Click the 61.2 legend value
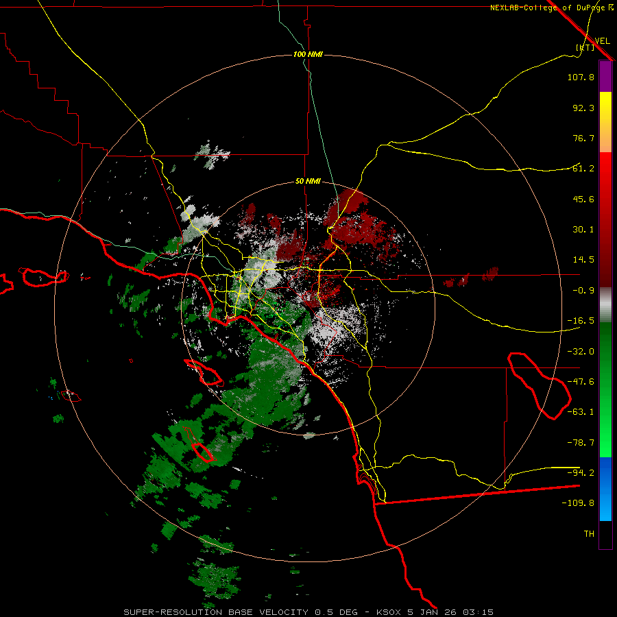This screenshot has height=617, width=617. tap(583, 169)
